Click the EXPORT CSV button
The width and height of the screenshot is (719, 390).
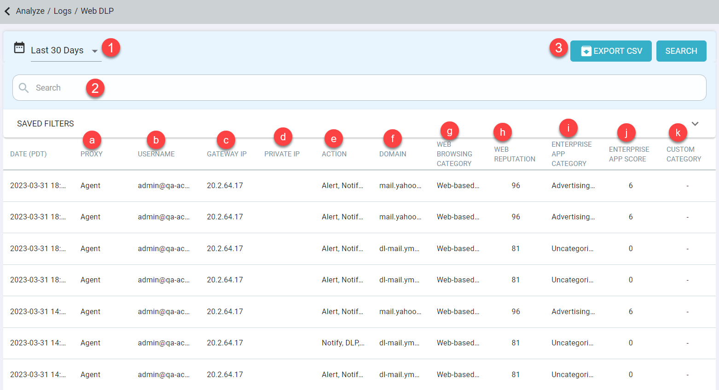pos(611,51)
